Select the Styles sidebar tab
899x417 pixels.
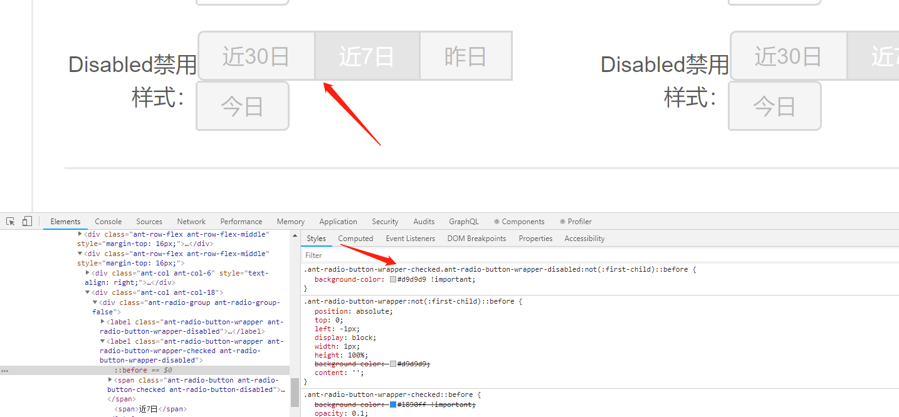[x=317, y=239]
